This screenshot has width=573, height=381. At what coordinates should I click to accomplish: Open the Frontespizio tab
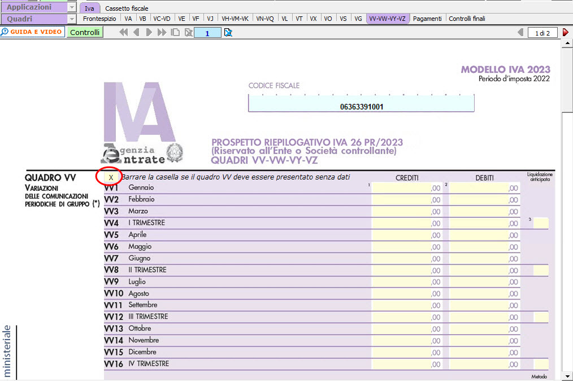coord(99,19)
